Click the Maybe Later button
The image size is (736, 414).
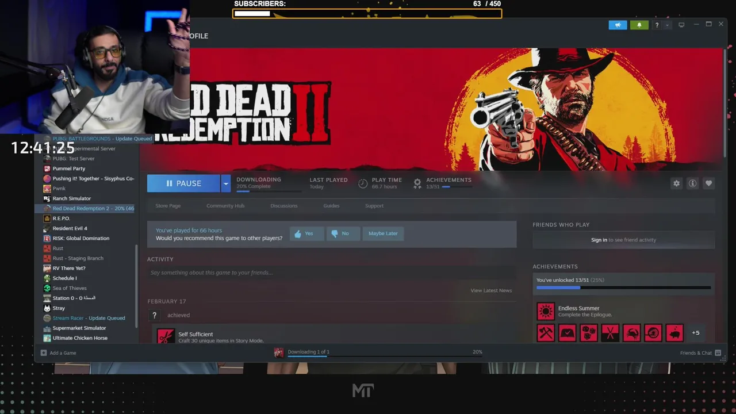click(x=383, y=233)
